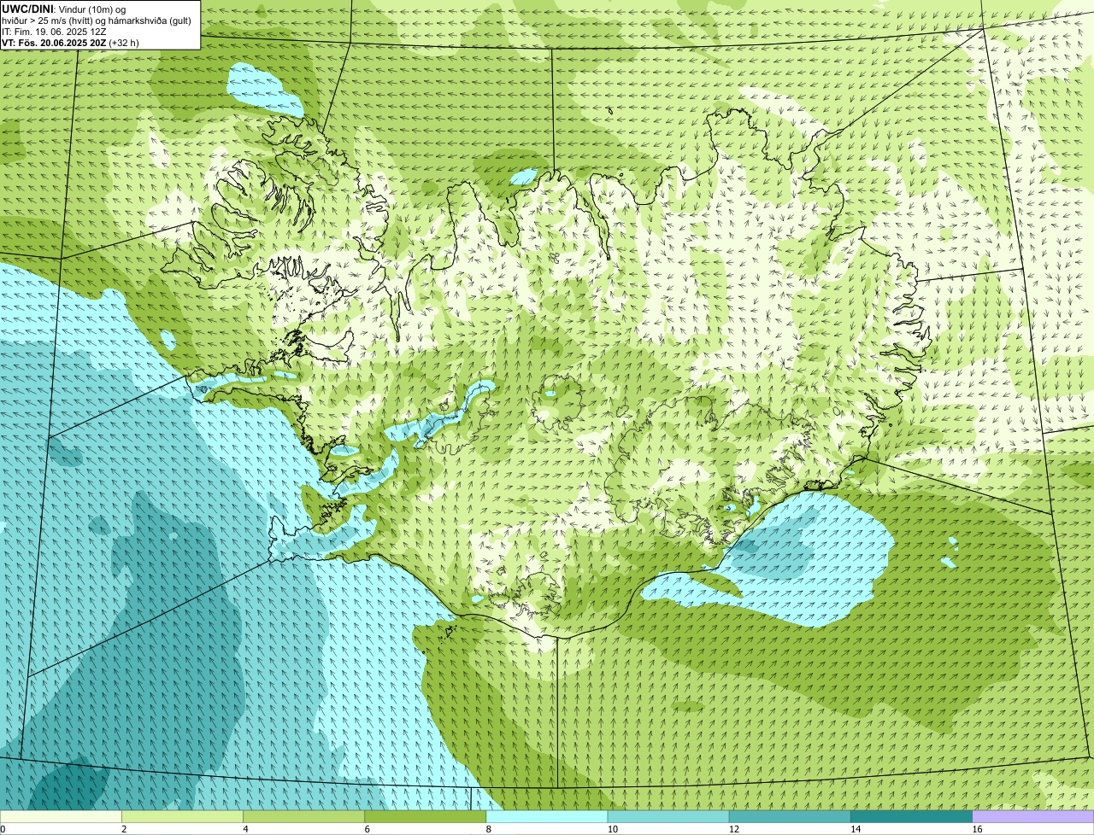Click the legend scale label '8'
This screenshot has width=1094, height=835.
coord(489,829)
